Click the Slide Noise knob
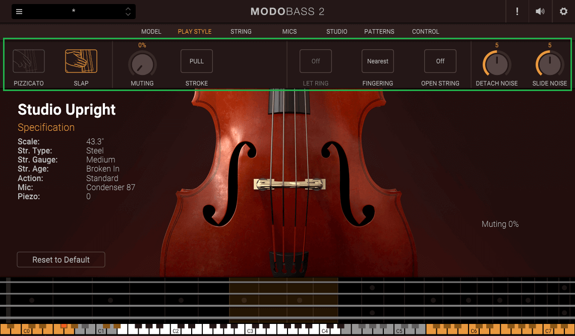Screen dimensions: 575x336 [x=550, y=64]
